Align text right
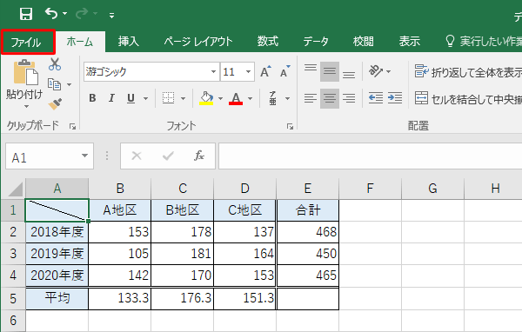 click(349, 98)
